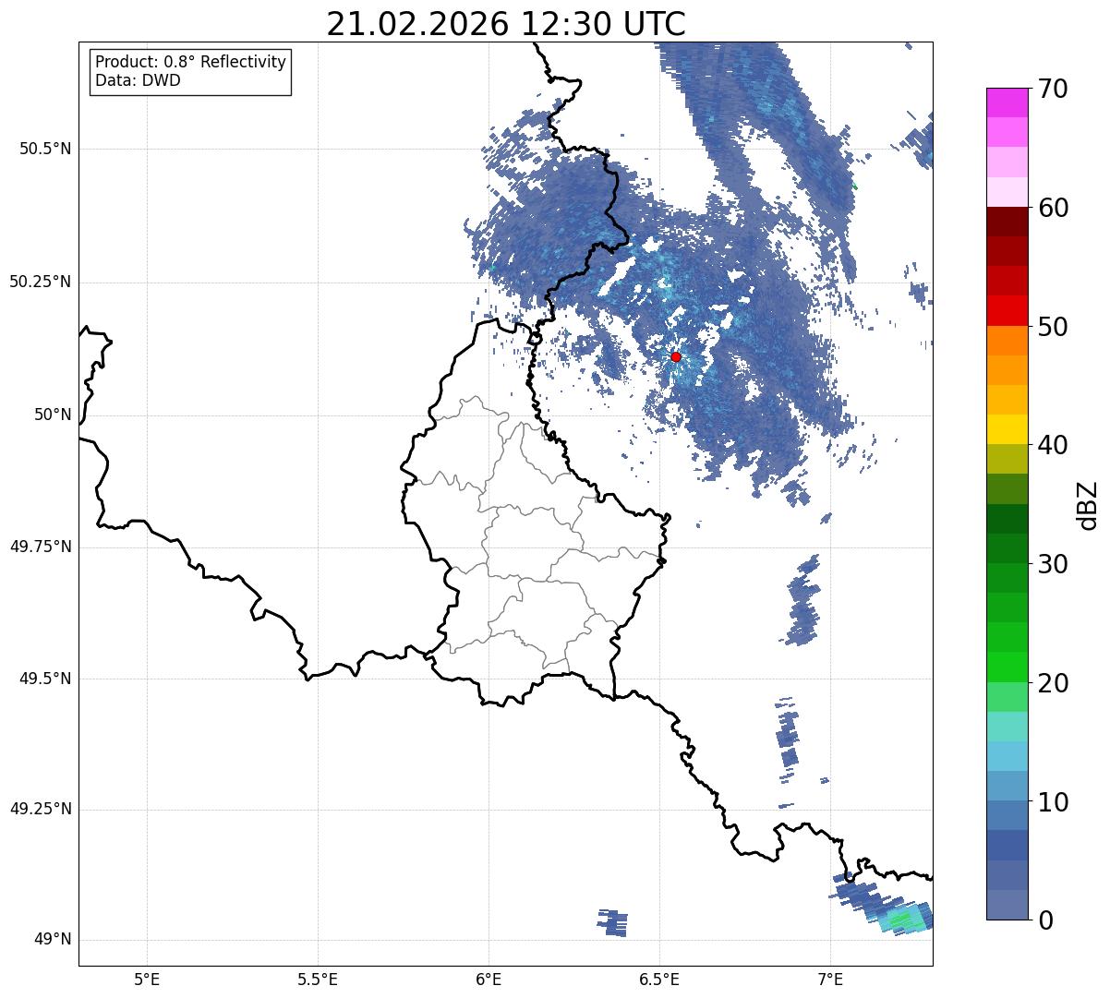This screenshot has width=1110, height=998.
Task: Click the 49.25°N latitude label
Action: click(41, 810)
